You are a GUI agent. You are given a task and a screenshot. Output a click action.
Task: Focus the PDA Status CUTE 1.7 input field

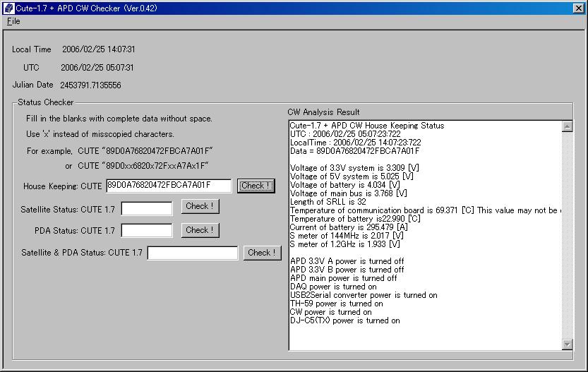click(147, 231)
